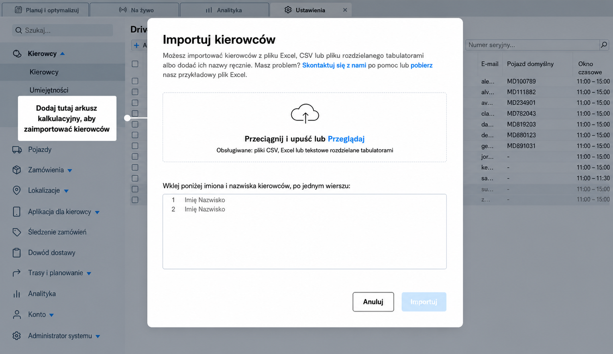Click the Importuj button
Viewport: 613px width, 354px height.
[x=424, y=302]
